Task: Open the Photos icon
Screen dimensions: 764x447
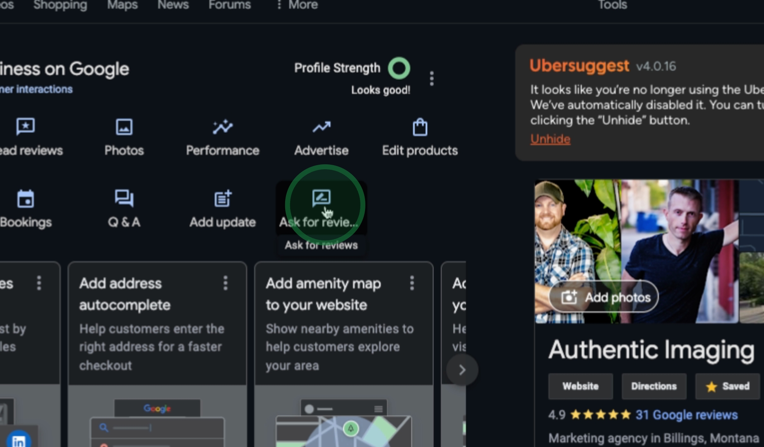Action: tap(124, 127)
